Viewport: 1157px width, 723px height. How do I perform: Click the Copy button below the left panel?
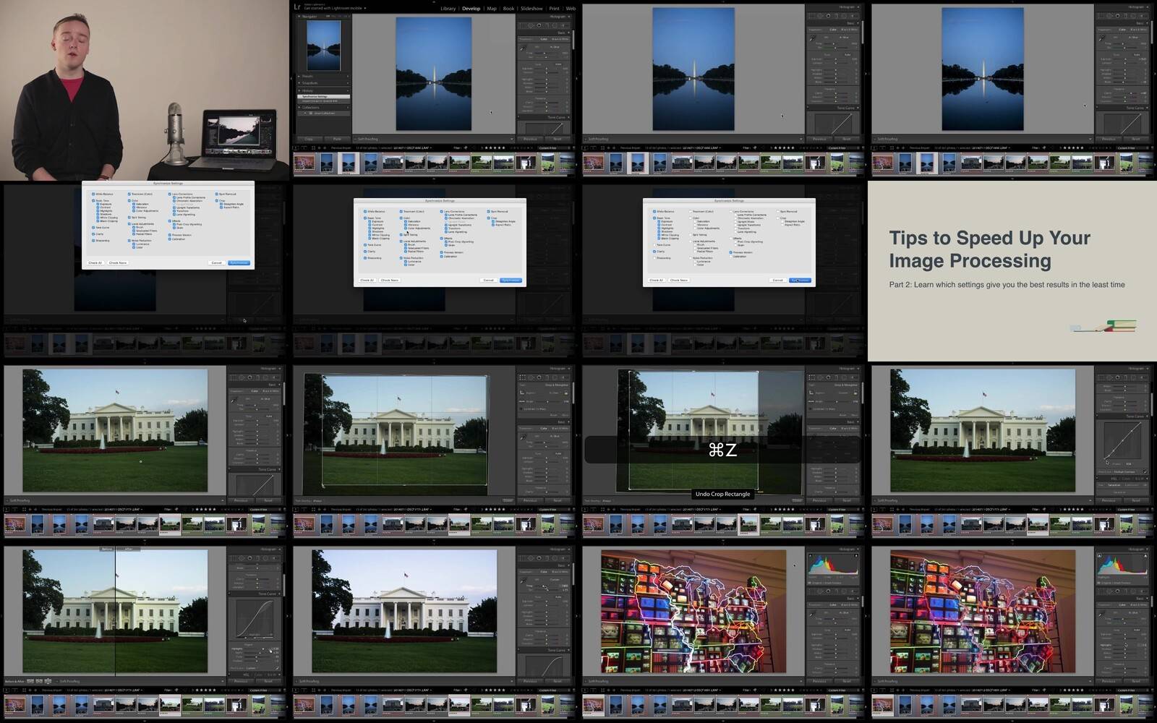[309, 139]
